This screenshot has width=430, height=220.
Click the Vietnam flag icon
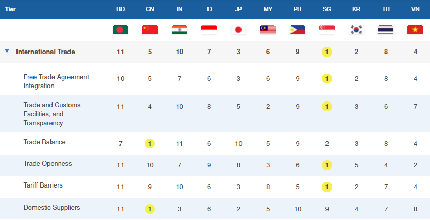415,30
